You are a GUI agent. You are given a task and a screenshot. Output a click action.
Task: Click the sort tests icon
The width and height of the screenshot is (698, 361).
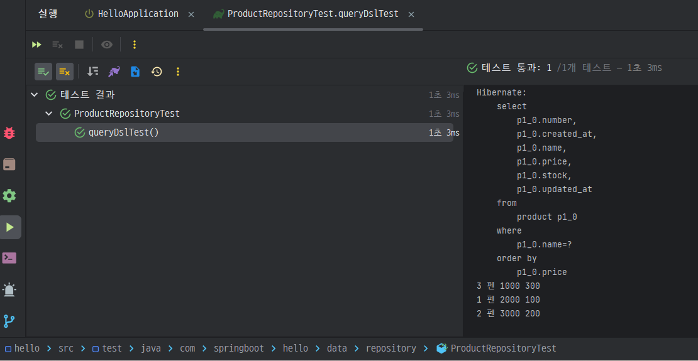92,72
